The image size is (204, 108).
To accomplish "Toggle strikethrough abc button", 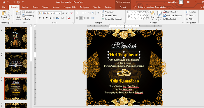I will click(54, 18).
